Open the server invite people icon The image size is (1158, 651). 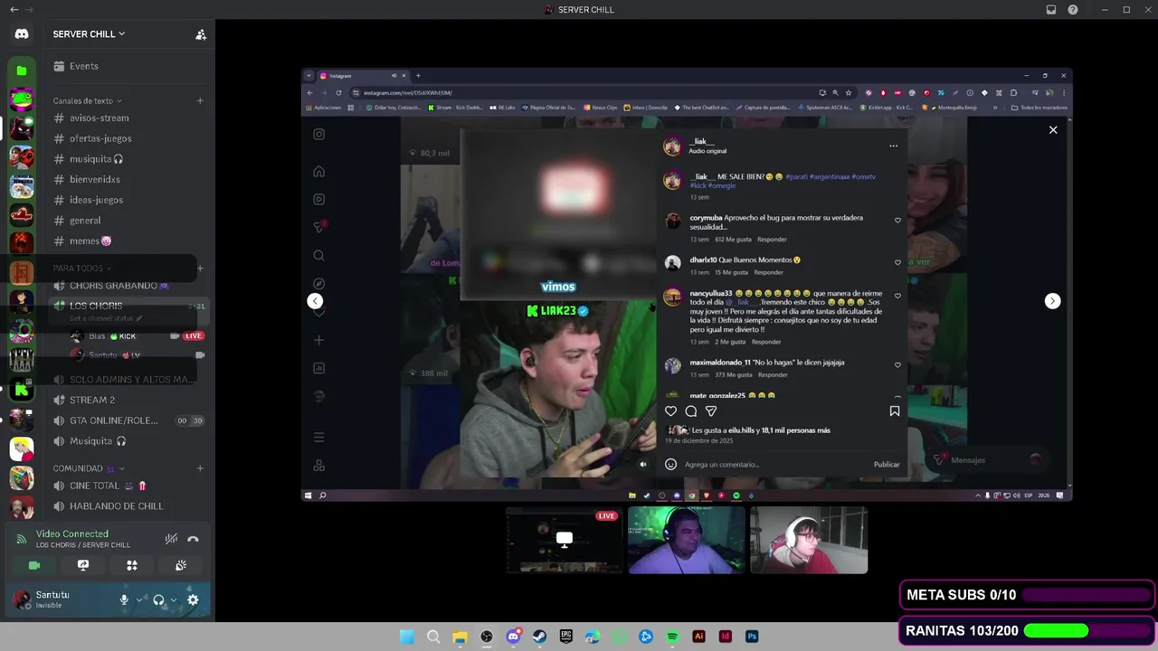tap(201, 34)
